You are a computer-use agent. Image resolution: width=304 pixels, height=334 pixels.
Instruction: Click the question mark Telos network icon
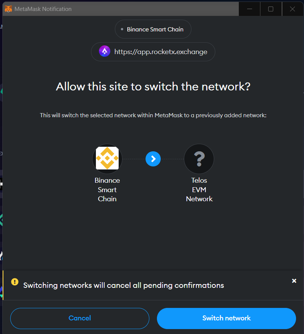click(199, 159)
